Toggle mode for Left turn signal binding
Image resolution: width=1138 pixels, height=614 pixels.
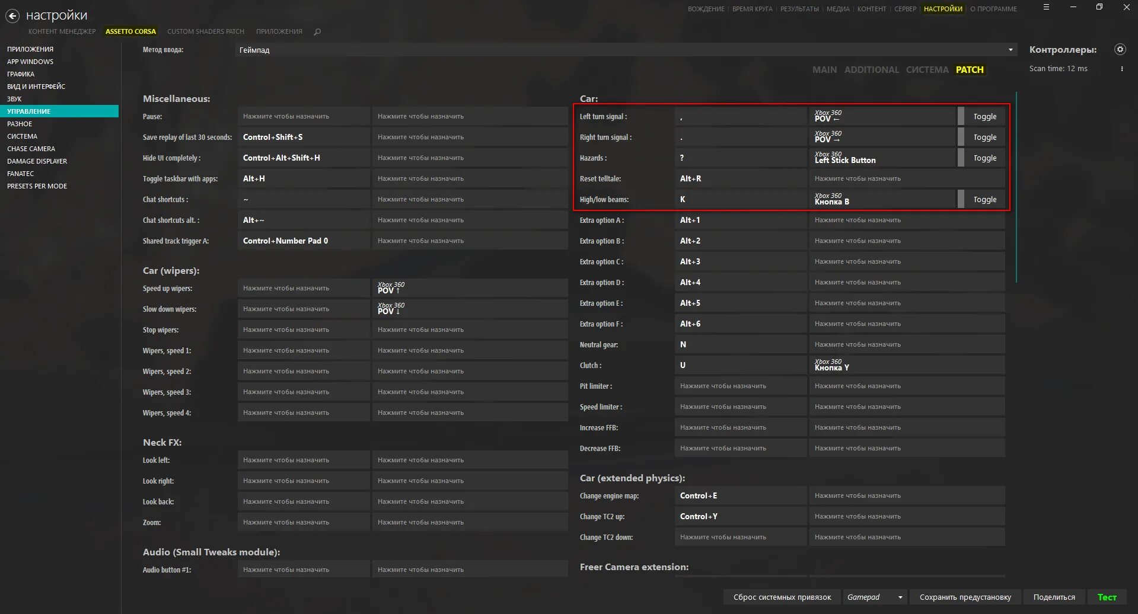point(984,117)
